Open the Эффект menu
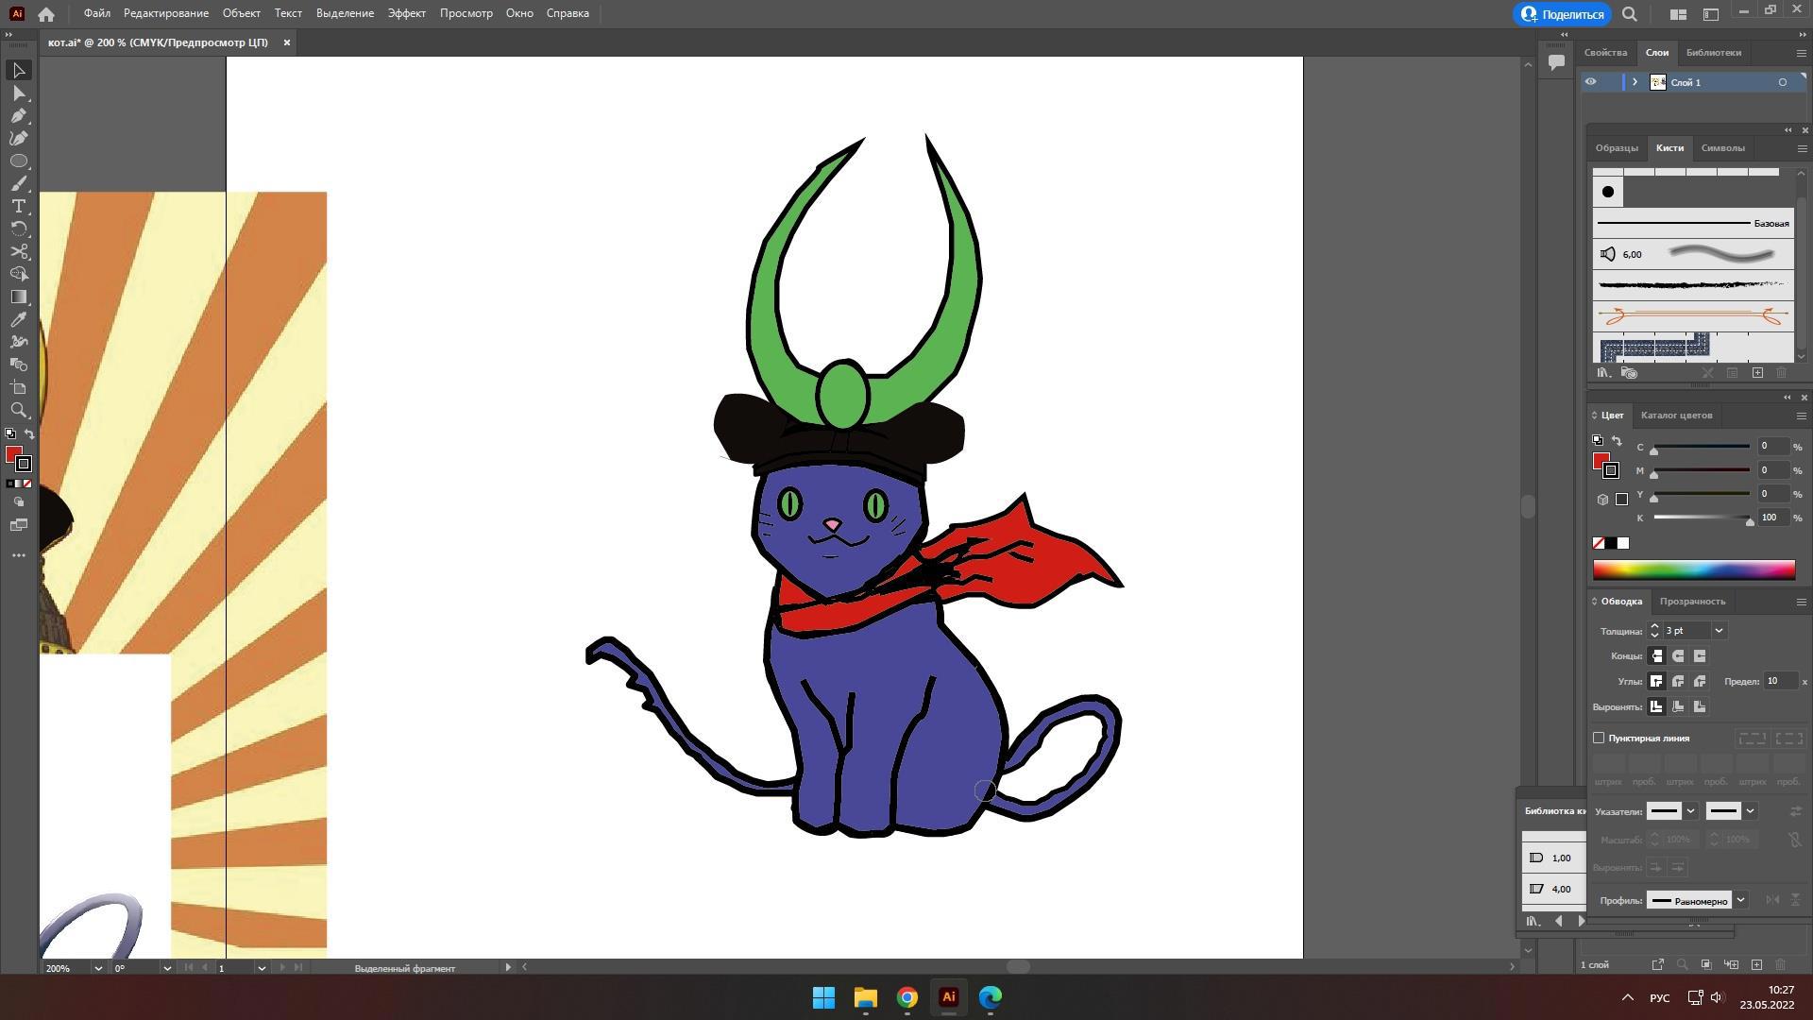The width and height of the screenshot is (1813, 1020). [x=406, y=13]
